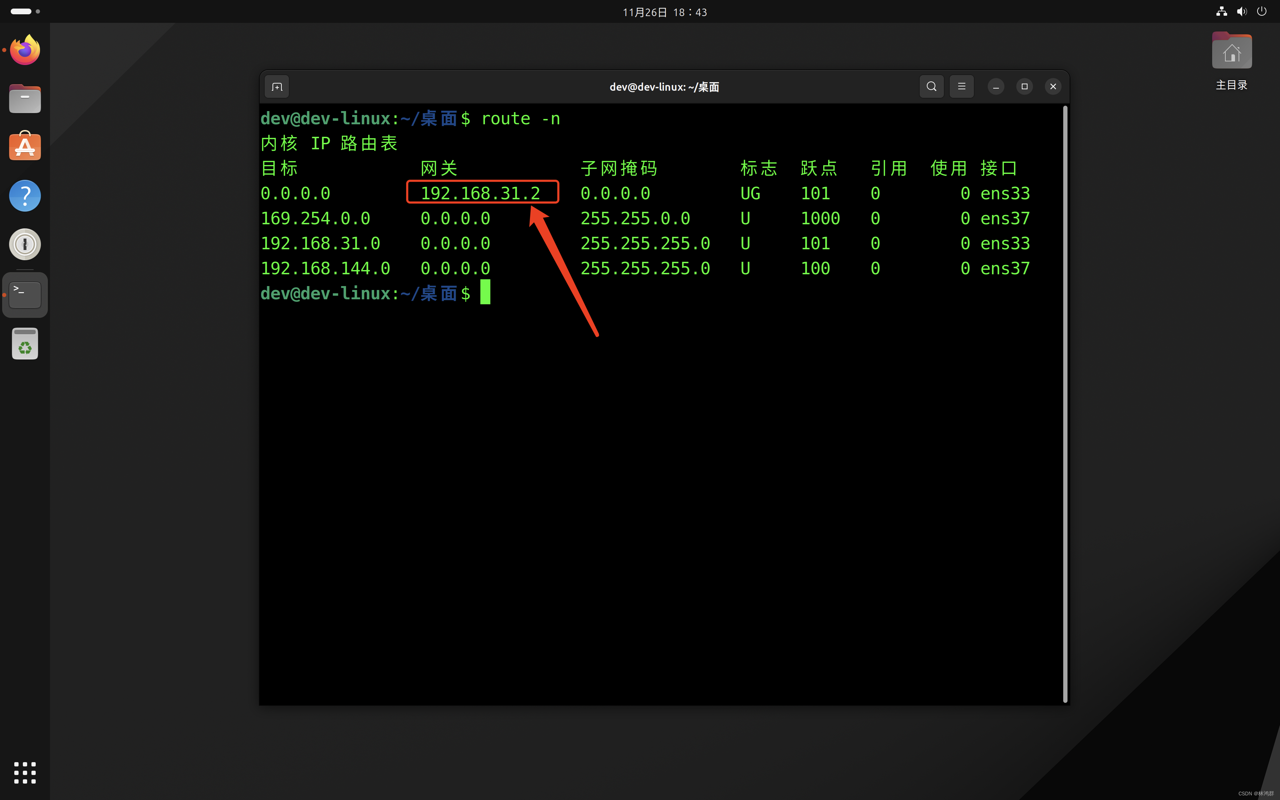Image resolution: width=1280 pixels, height=800 pixels.
Task: Open Firefox from the dock
Action: coord(25,50)
